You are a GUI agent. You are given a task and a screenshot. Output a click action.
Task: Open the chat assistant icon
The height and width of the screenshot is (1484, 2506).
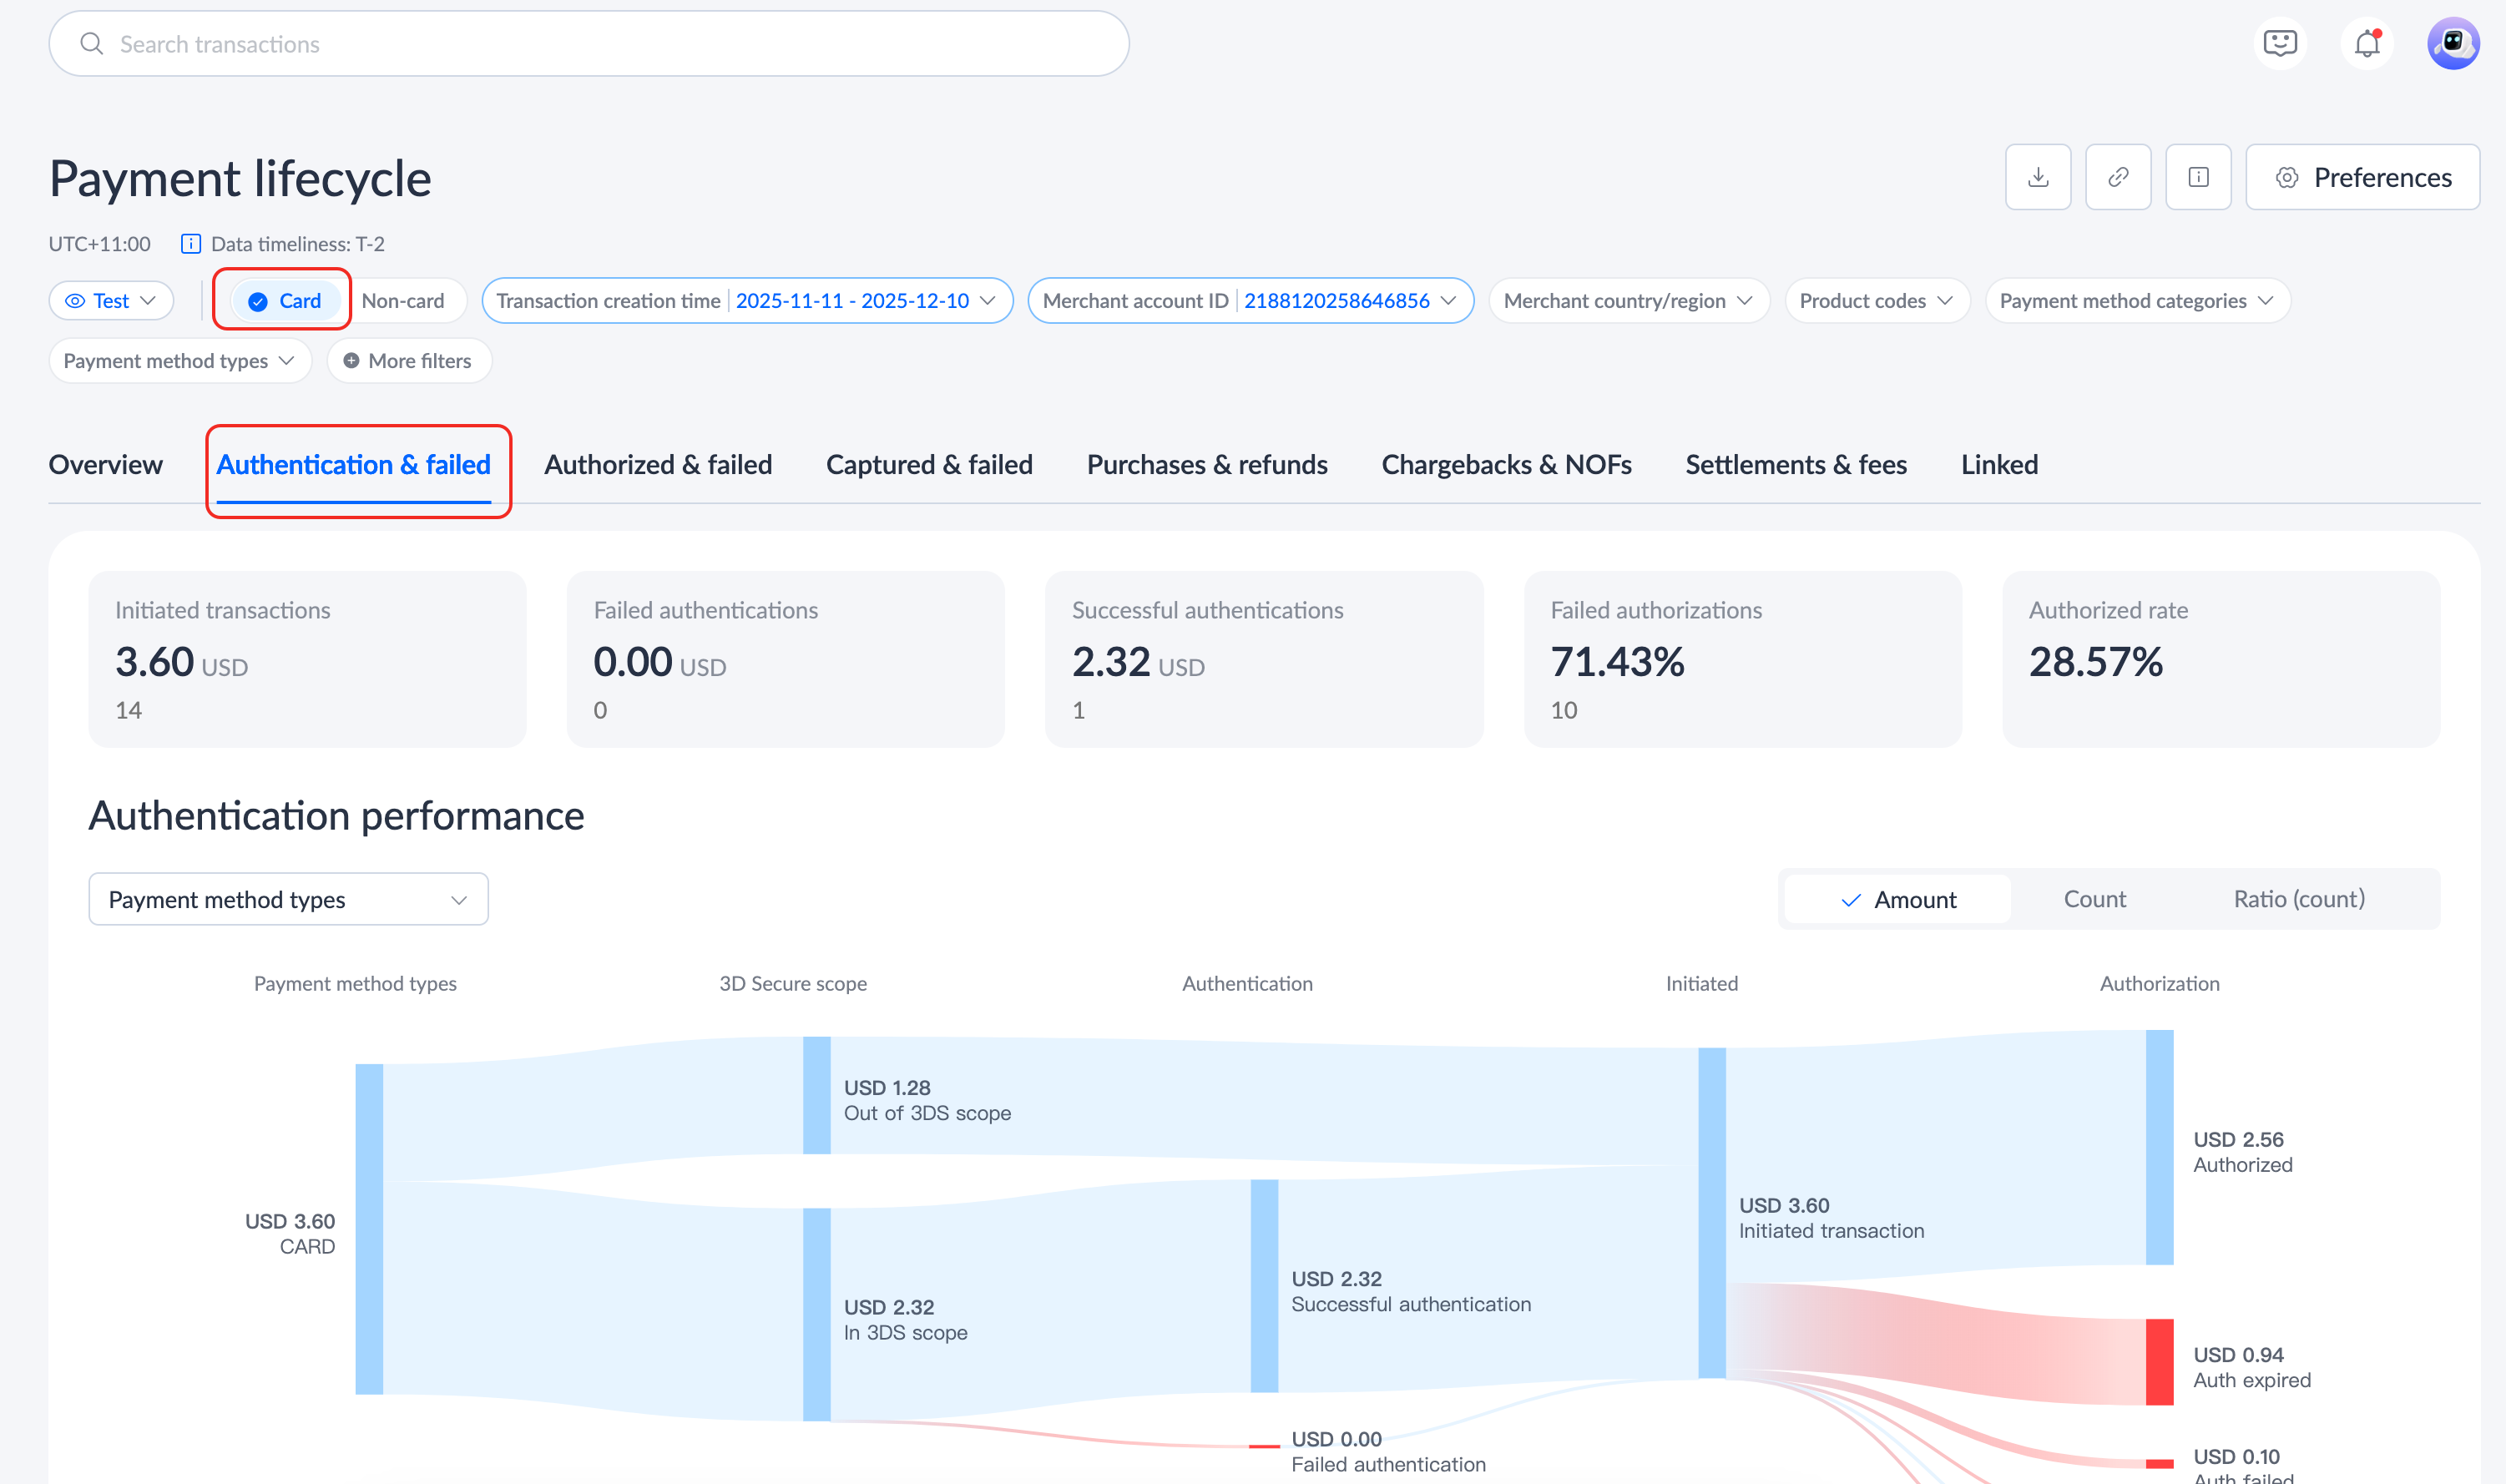pyautogui.click(x=2279, y=44)
